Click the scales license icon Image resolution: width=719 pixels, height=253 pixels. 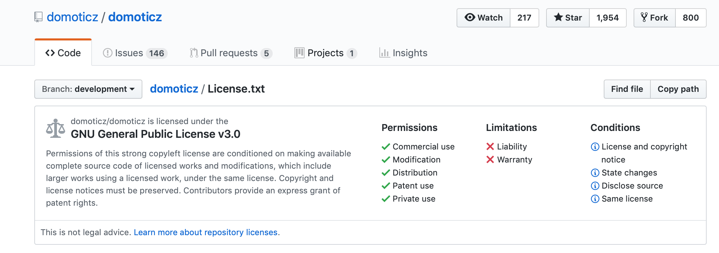click(56, 128)
